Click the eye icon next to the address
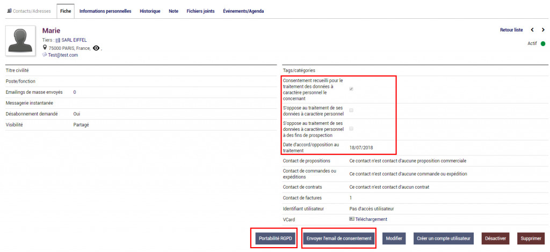Image resolution: width=550 pixels, height=252 pixels. click(96, 48)
